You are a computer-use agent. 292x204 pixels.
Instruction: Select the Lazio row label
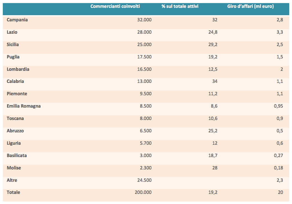click(12, 32)
